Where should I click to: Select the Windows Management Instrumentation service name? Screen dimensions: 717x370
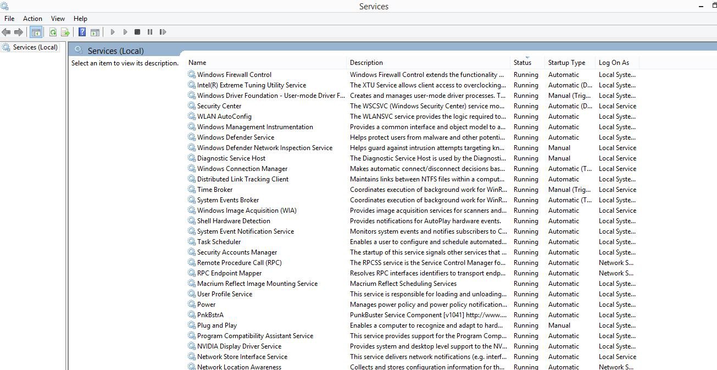255,127
